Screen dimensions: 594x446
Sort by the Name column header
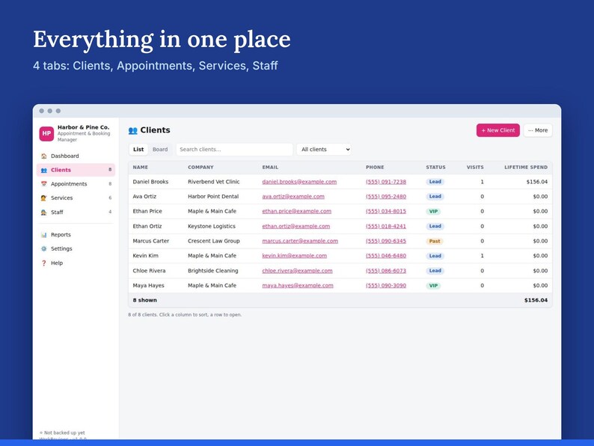point(141,167)
